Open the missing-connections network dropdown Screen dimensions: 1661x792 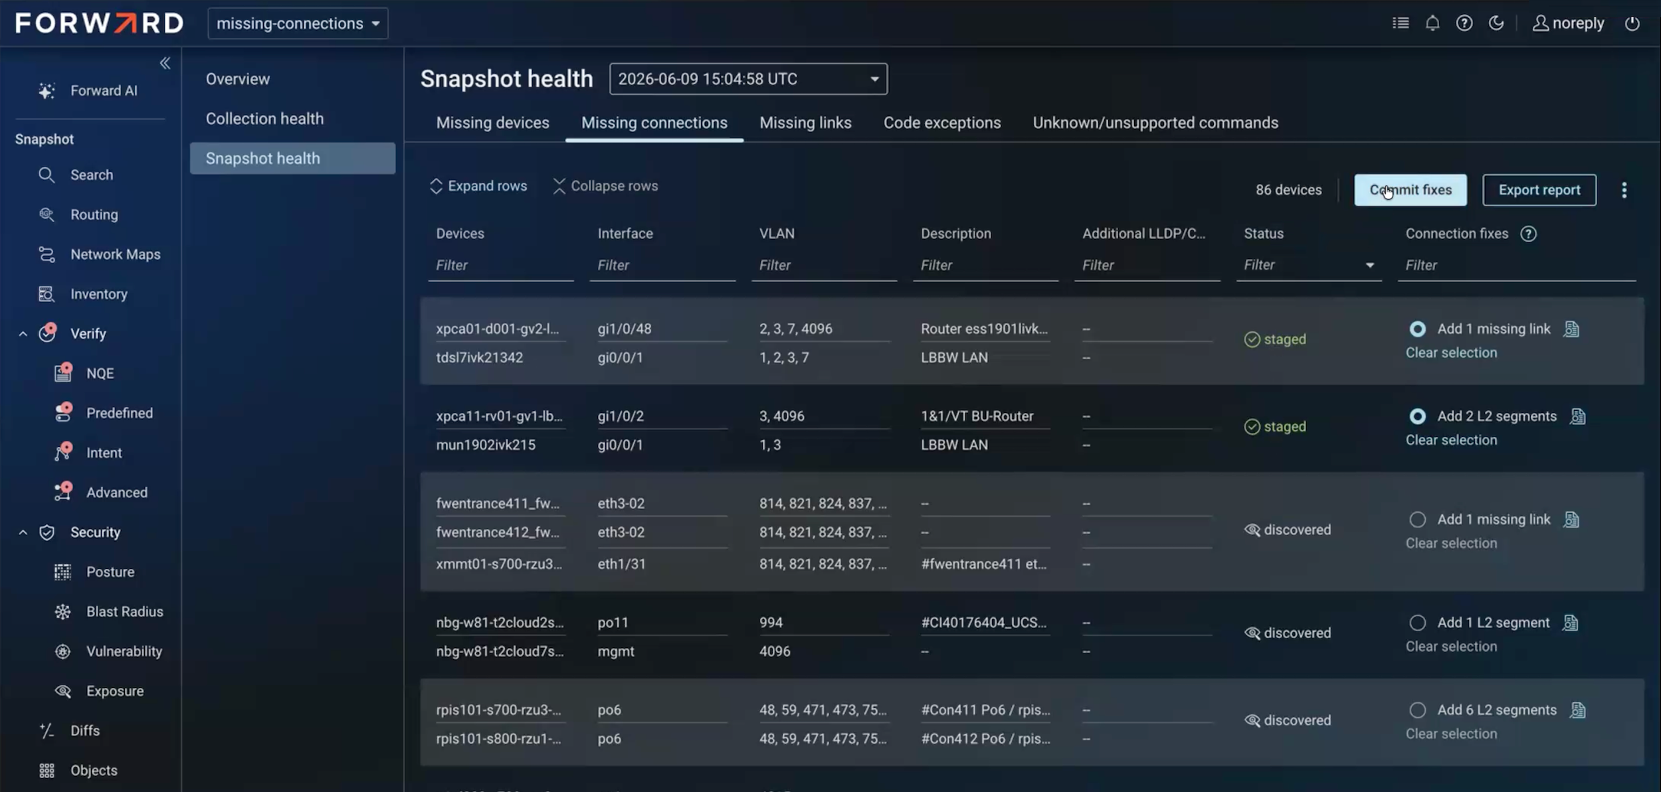(x=298, y=23)
